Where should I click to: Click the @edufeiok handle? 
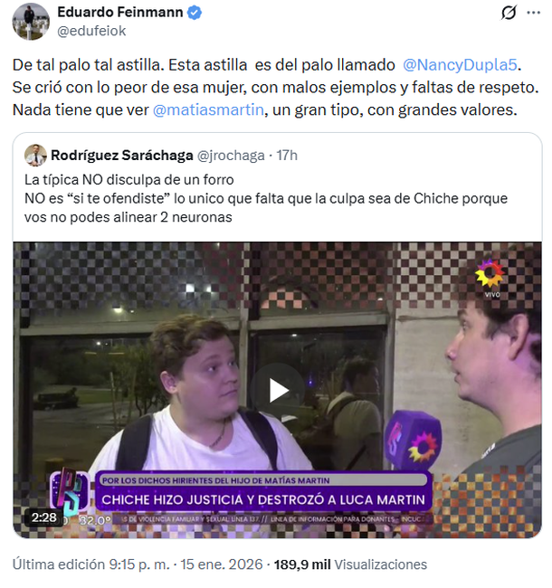click(91, 31)
